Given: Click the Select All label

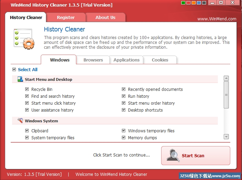Looking at the screenshot, I should tap(28, 69).
